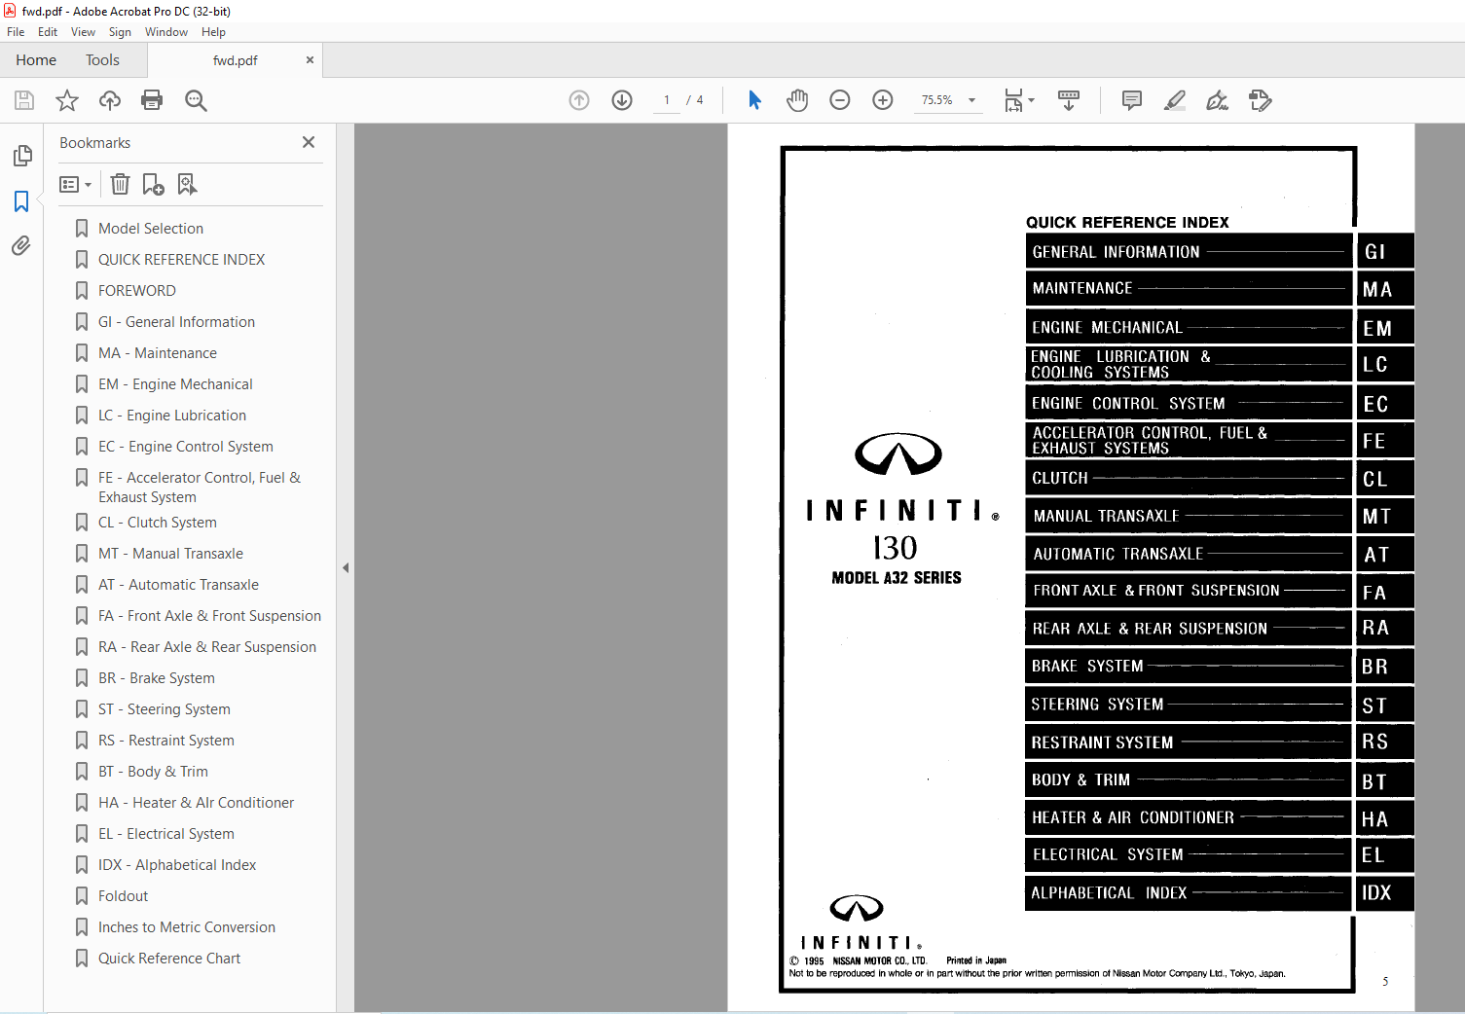Screen dimensions: 1465x1014
Task: Go to next page arrow
Action: (622, 100)
